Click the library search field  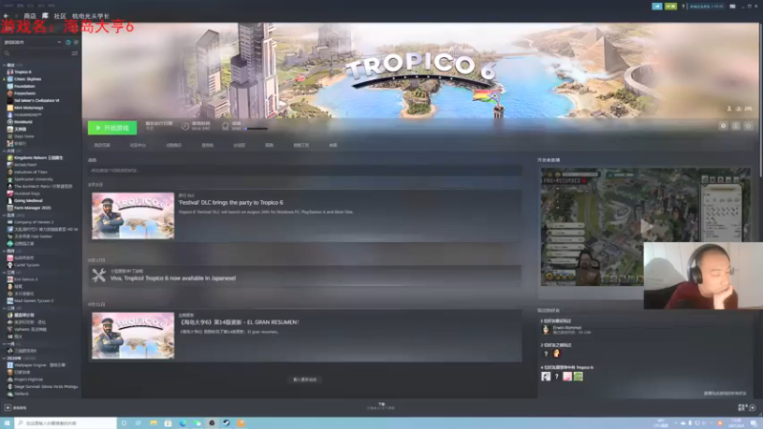click(36, 53)
